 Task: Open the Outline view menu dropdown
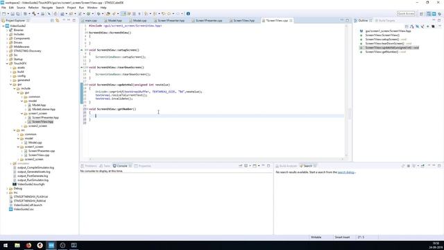439,26
